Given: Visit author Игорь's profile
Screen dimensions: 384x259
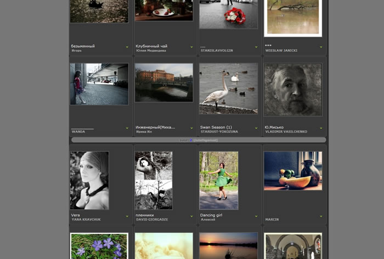Looking at the screenshot, I should pos(77,50).
